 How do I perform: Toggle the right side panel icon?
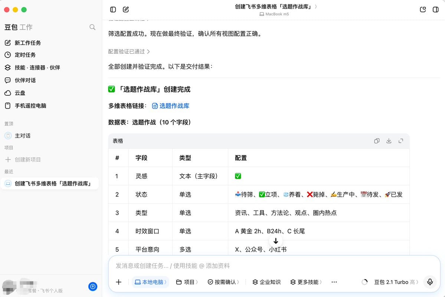pos(436,10)
